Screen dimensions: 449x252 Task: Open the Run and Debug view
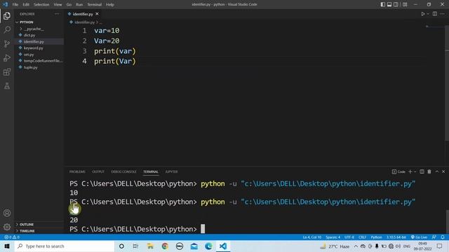7,57
